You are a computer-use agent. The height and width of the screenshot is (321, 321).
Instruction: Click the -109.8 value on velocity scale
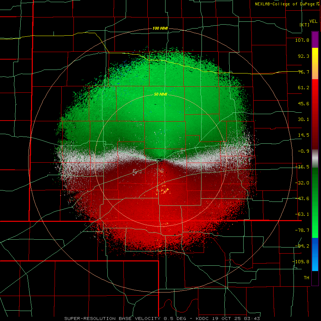coord(301,262)
